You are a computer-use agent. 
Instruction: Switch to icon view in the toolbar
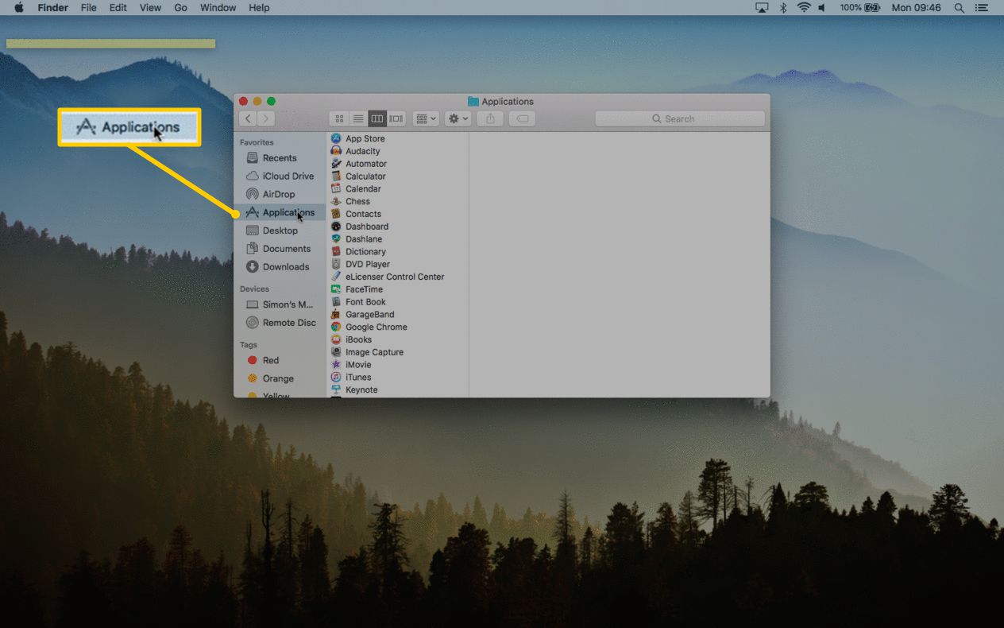point(339,118)
